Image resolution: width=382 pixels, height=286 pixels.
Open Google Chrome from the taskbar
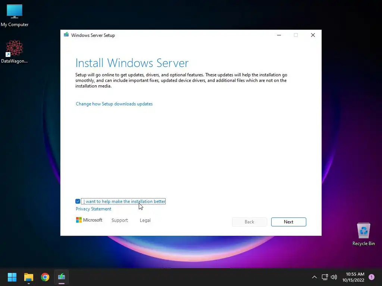click(45, 277)
